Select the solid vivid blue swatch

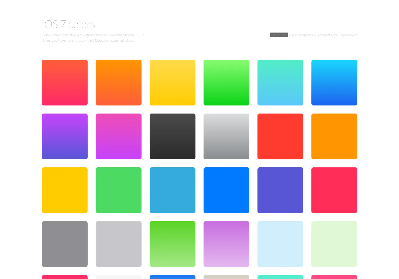click(226, 190)
